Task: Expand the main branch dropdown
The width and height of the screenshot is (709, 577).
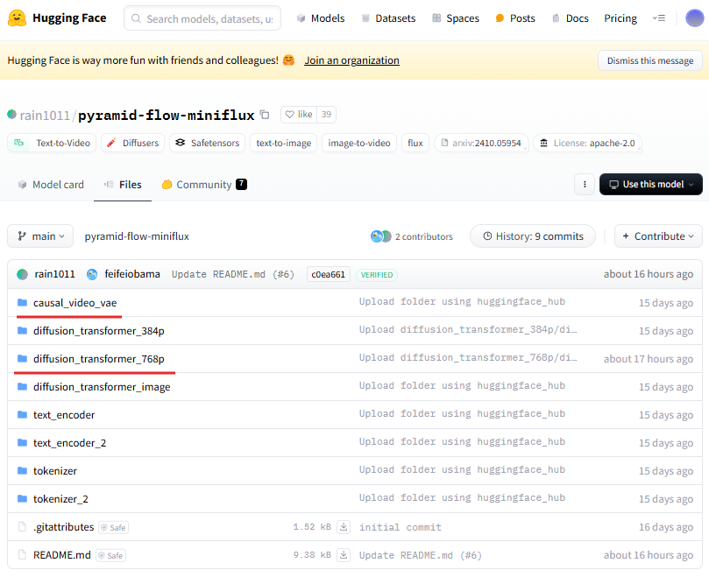Action: pyautogui.click(x=40, y=236)
